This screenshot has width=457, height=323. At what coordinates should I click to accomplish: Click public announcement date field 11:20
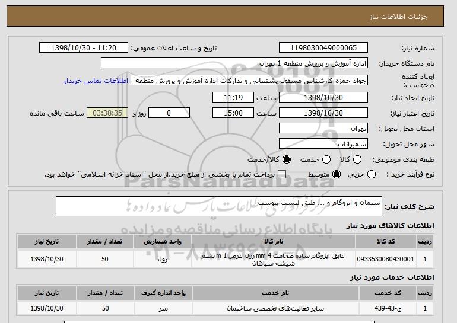pyautogui.click(x=84, y=48)
